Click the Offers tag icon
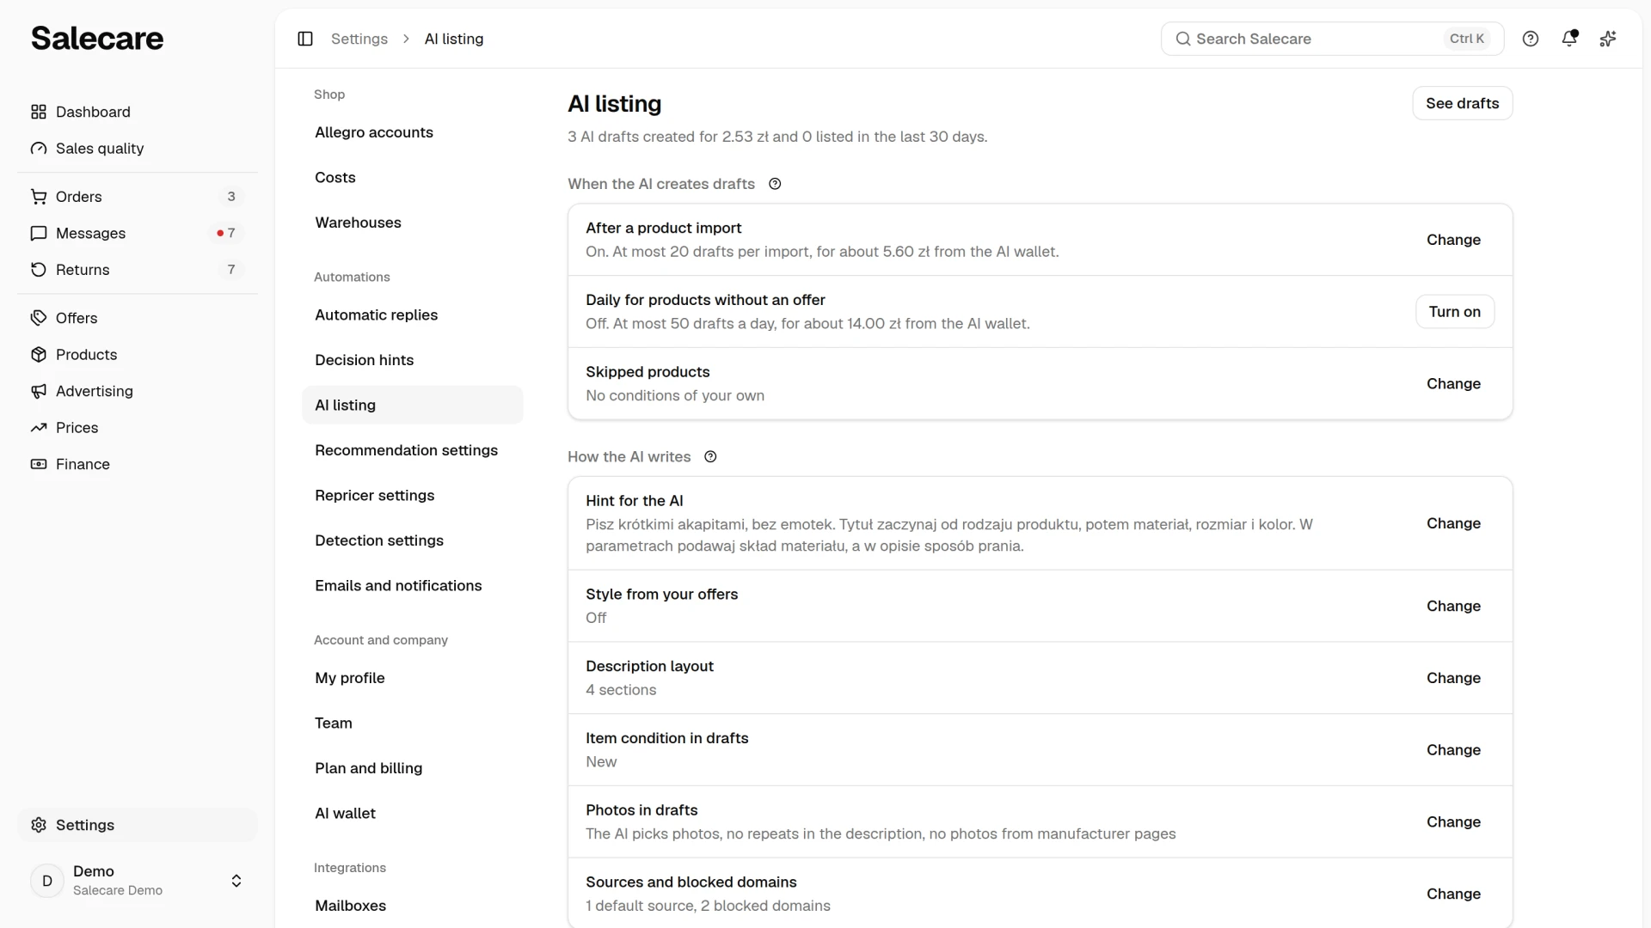 39,318
